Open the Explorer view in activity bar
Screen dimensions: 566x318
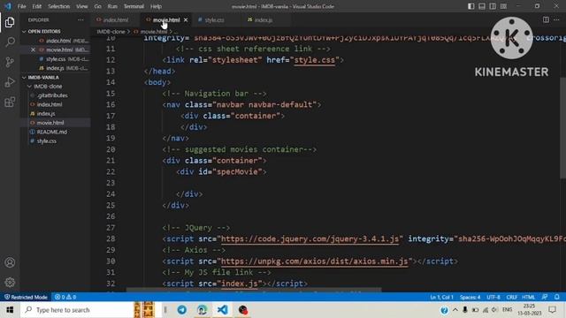click(10, 22)
